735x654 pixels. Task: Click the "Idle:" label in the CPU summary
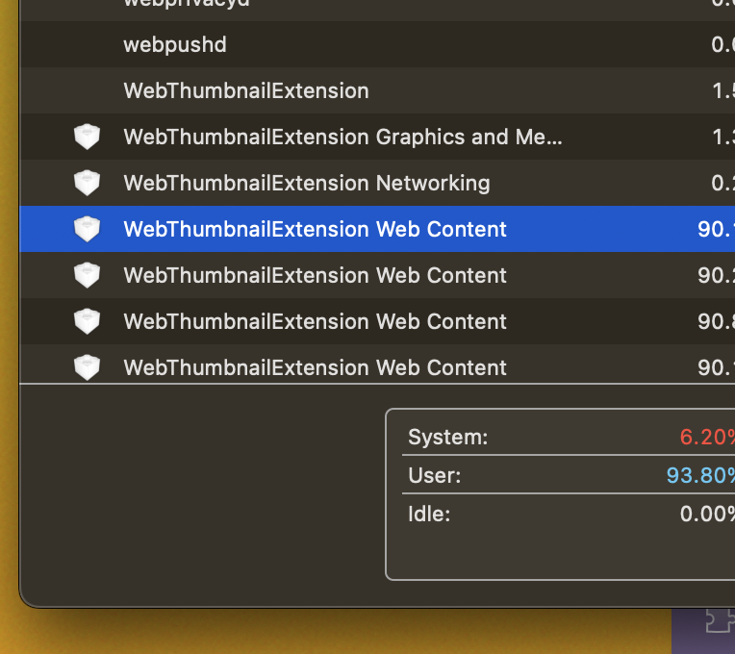point(429,514)
